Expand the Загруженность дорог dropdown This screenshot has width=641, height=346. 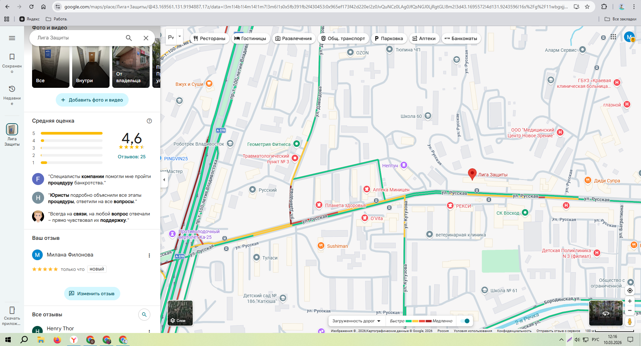pos(356,321)
